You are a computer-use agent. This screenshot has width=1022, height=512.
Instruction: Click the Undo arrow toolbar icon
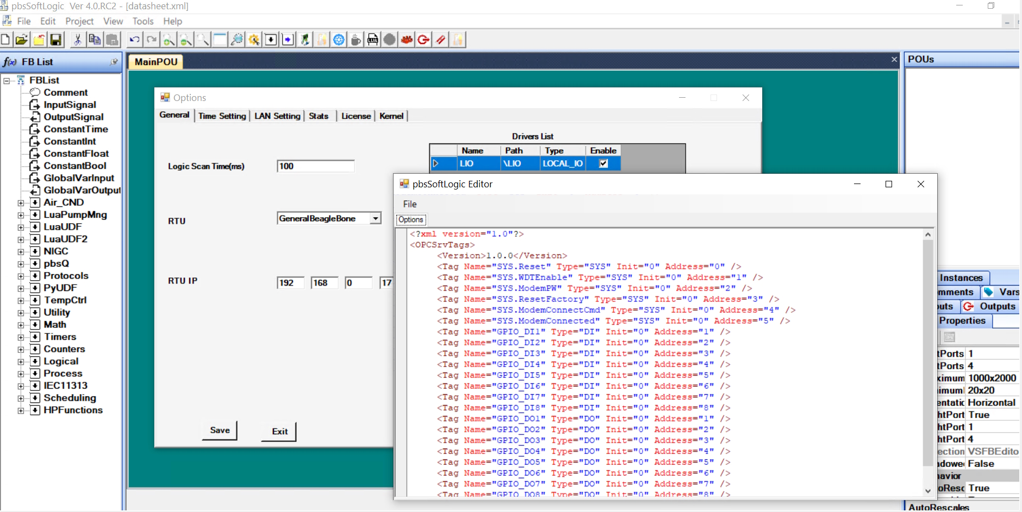(x=134, y=40)
